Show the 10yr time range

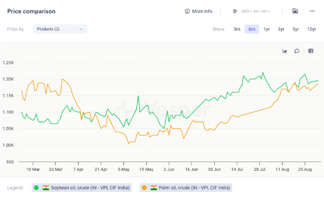click(311, 29)
